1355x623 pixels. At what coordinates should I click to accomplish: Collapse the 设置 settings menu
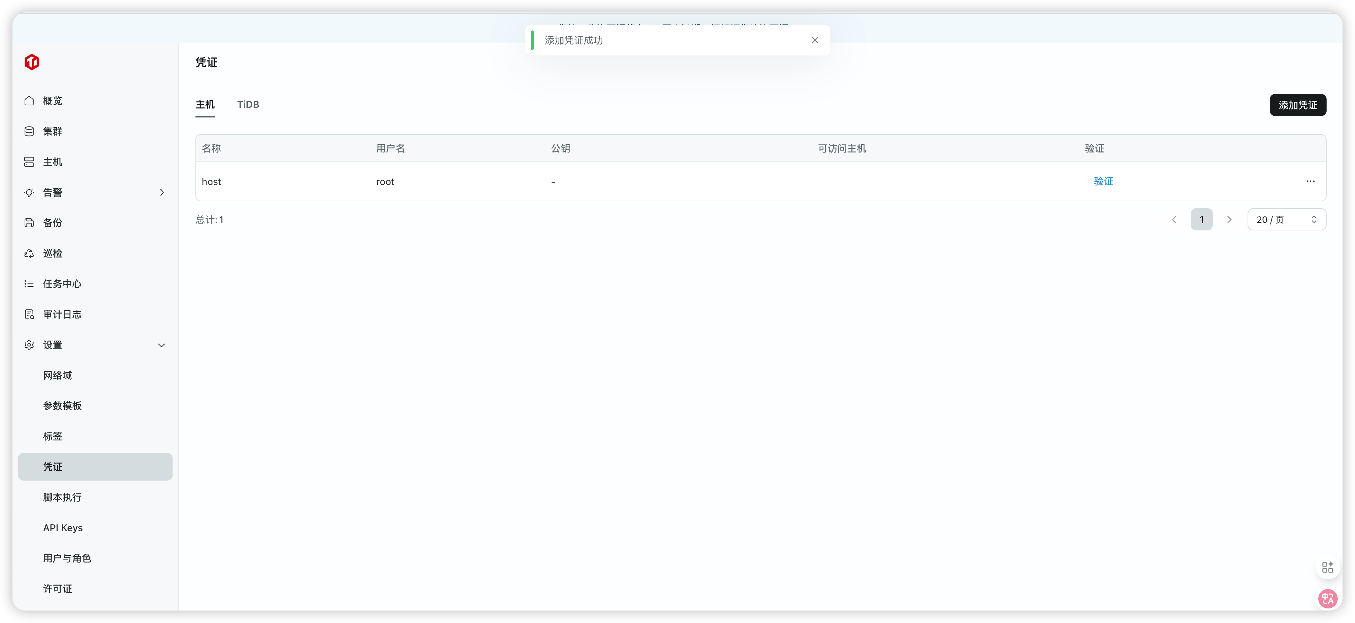pyautogui.click(x=161, y=345)
